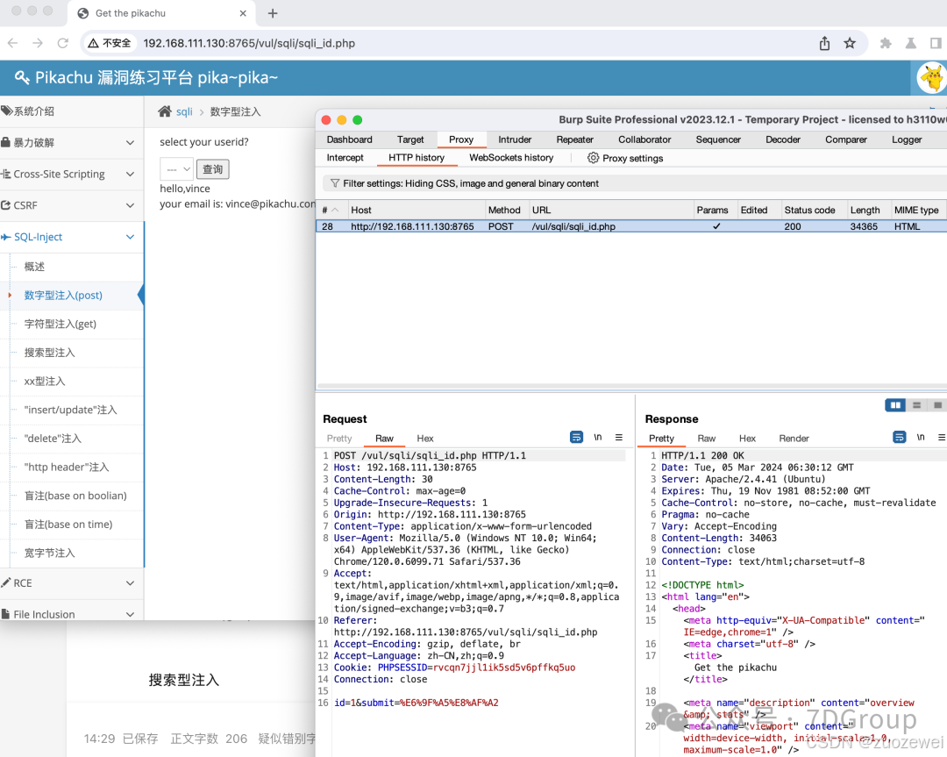Open the Burp Dashboard tab

point(349,139)
